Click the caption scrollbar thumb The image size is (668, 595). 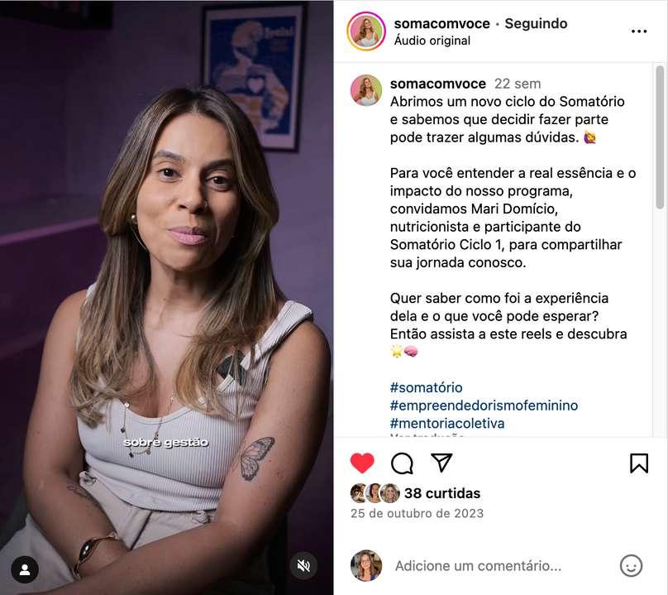pos(660,137)
